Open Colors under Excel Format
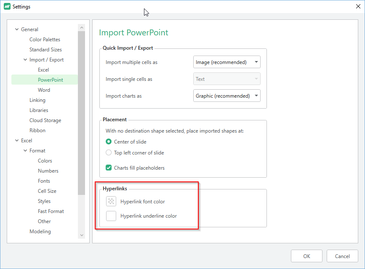The height and width of the screenshot is (269, 365). 45,161
